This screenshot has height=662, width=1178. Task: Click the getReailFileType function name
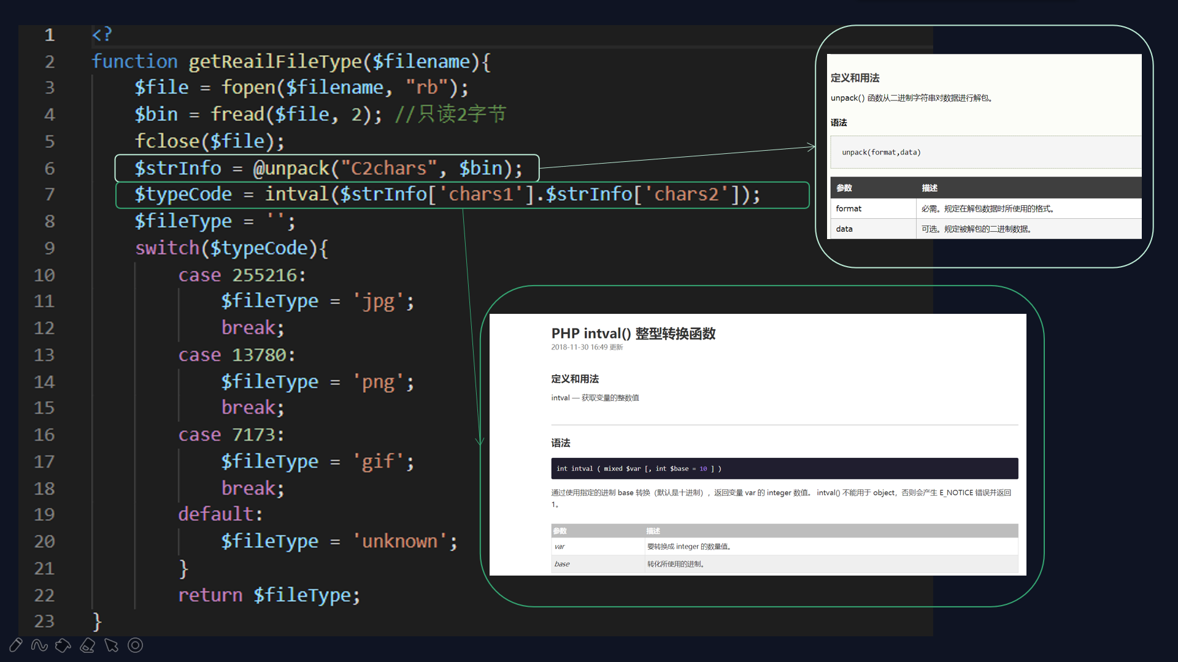point(275,61)
